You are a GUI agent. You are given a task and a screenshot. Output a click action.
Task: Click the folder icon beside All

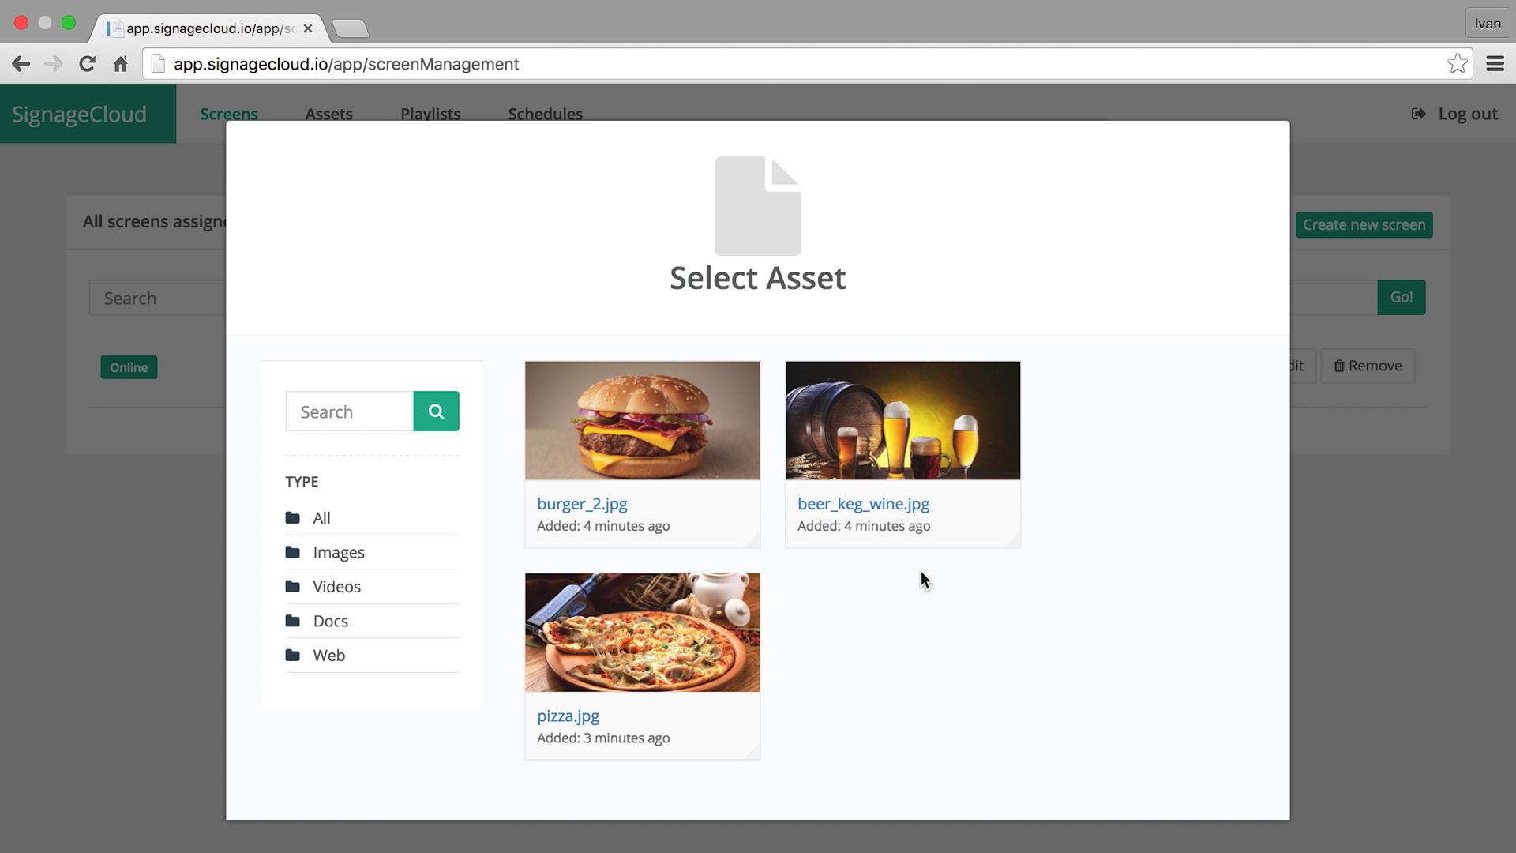(293, 517)
